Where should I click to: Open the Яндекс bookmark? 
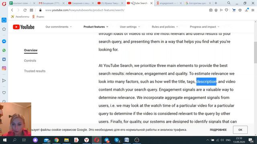point(38,17)
